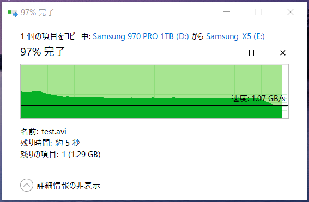Viewport: 309px width, 202px height.
Task: Click the black speed indicator line in the graph
Action: click(x=155, y=105)
